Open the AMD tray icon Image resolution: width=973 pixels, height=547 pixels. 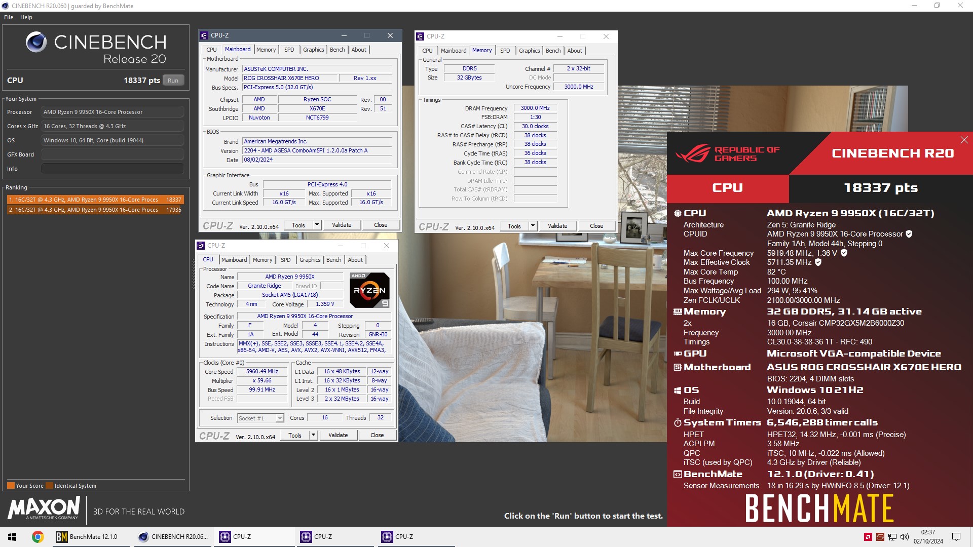(x=868, y=537)
